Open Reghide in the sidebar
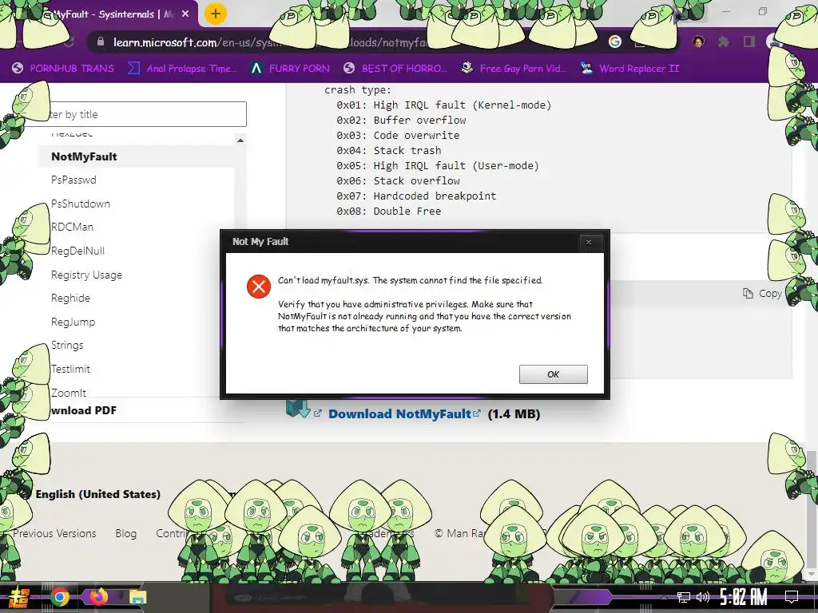This screenshot has height=613, width=818. point(70,299)
